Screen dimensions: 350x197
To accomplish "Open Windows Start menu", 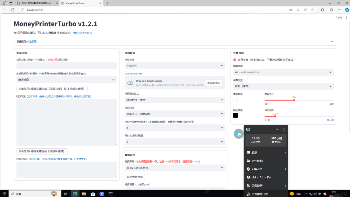I will pos(4,194).
